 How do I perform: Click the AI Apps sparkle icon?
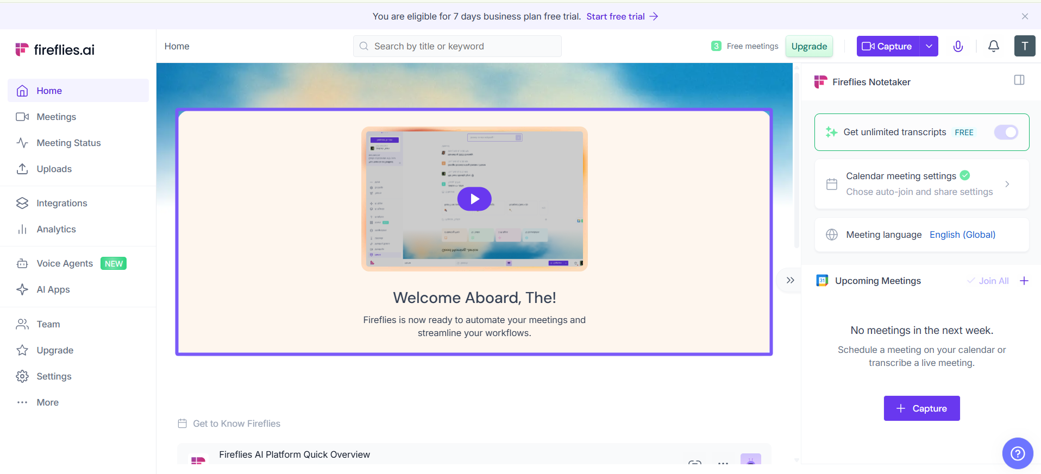(22, 289)
